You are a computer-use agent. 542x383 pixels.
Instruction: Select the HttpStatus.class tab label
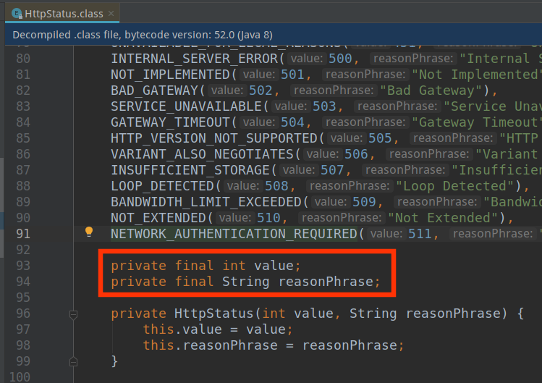[64, 14]
